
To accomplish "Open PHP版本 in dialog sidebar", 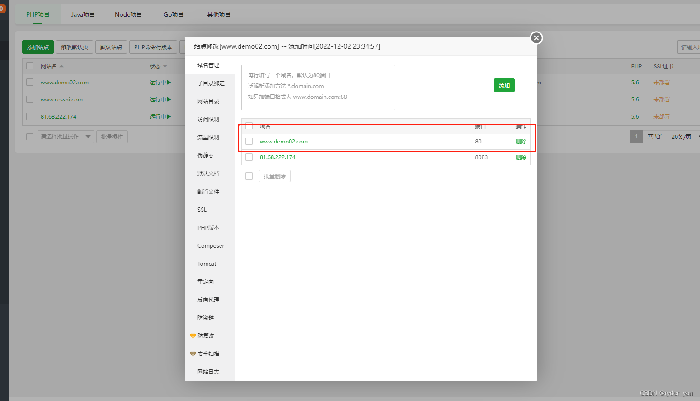I will (x=210, y=227).
